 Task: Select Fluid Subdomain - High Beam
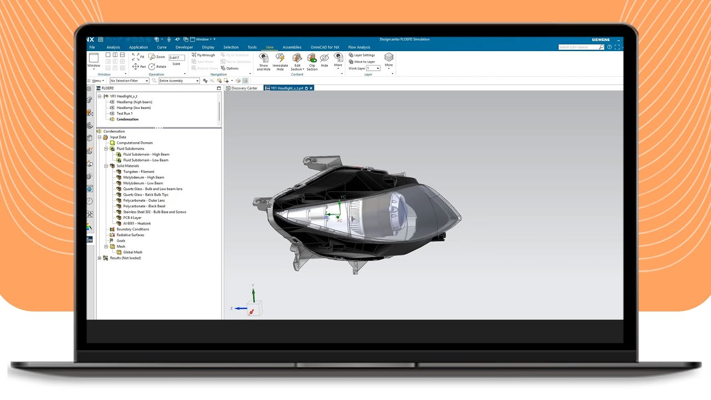pyautogui.click(x=146, y=154)
